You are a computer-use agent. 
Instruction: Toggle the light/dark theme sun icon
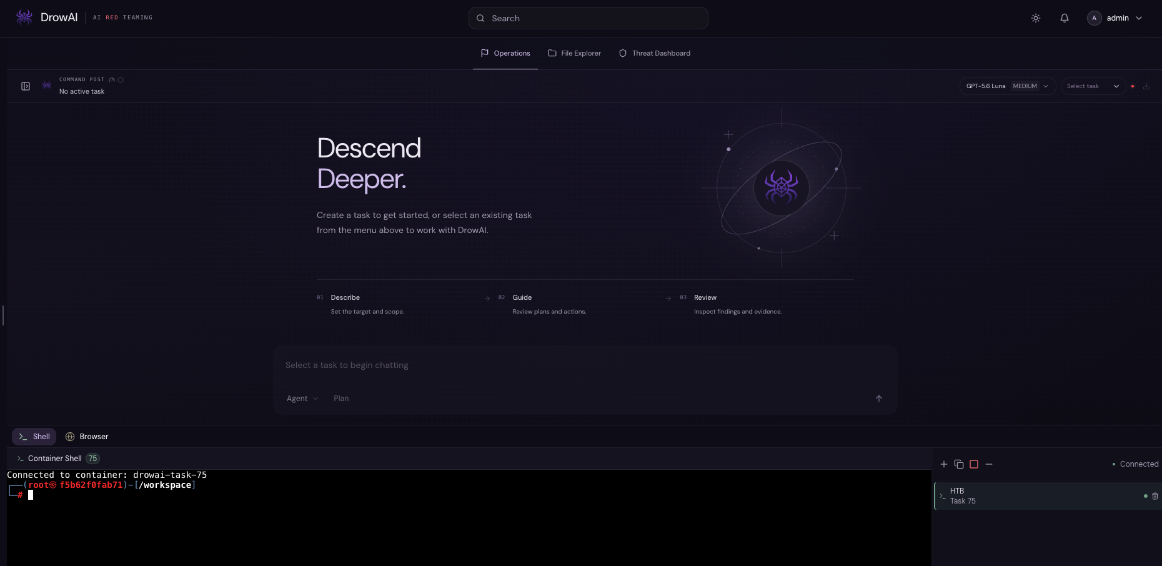point(1036,18)
